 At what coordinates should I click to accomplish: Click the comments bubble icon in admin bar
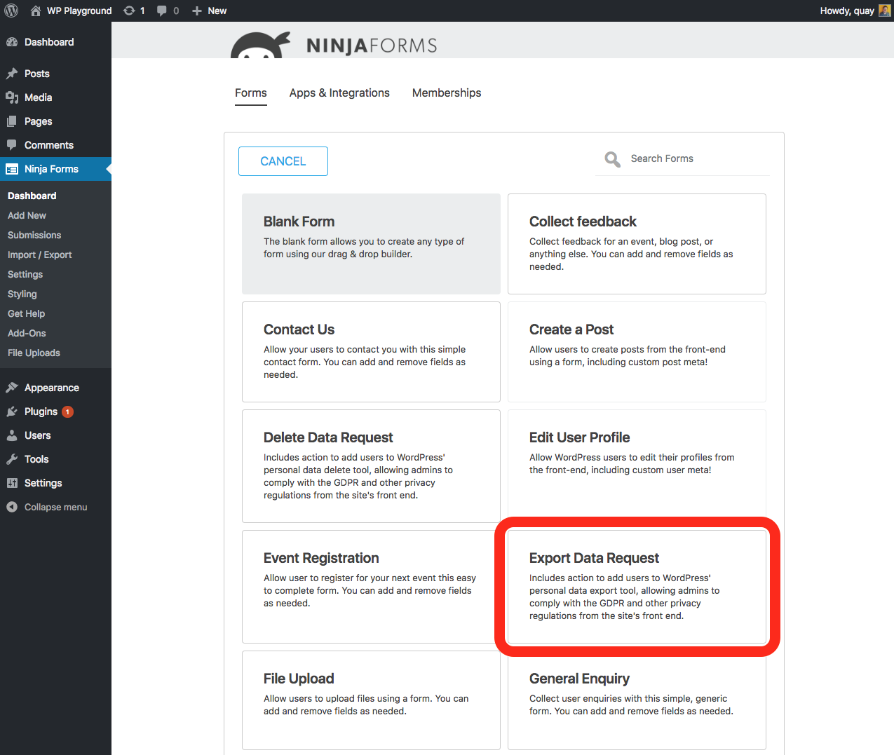coord(162,11)
